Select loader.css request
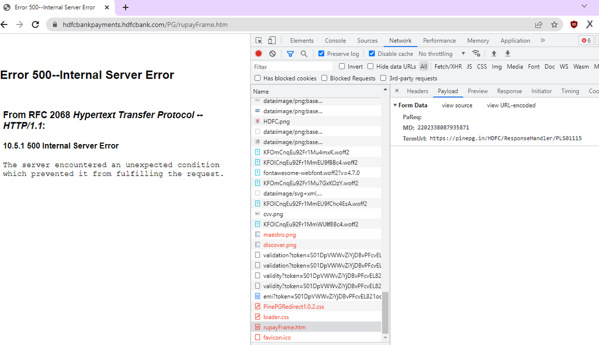This screenshot has width=599, height=345. coord(316,317)
